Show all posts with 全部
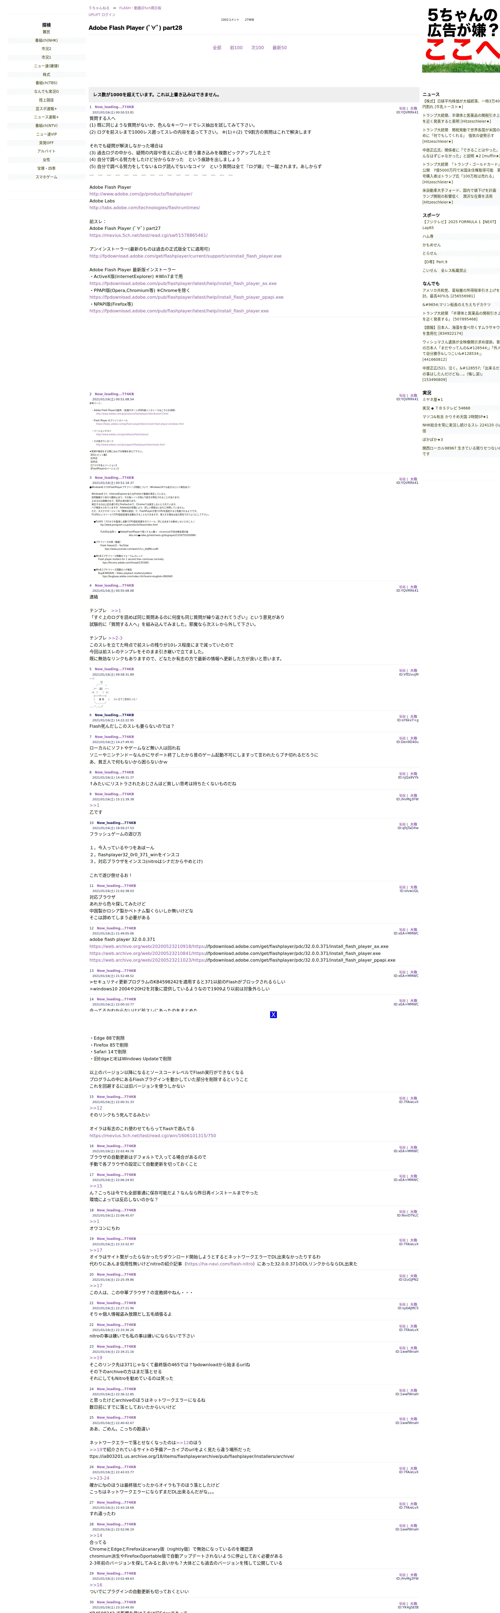This screenshot has height=1613, width=500. point(217,48)
